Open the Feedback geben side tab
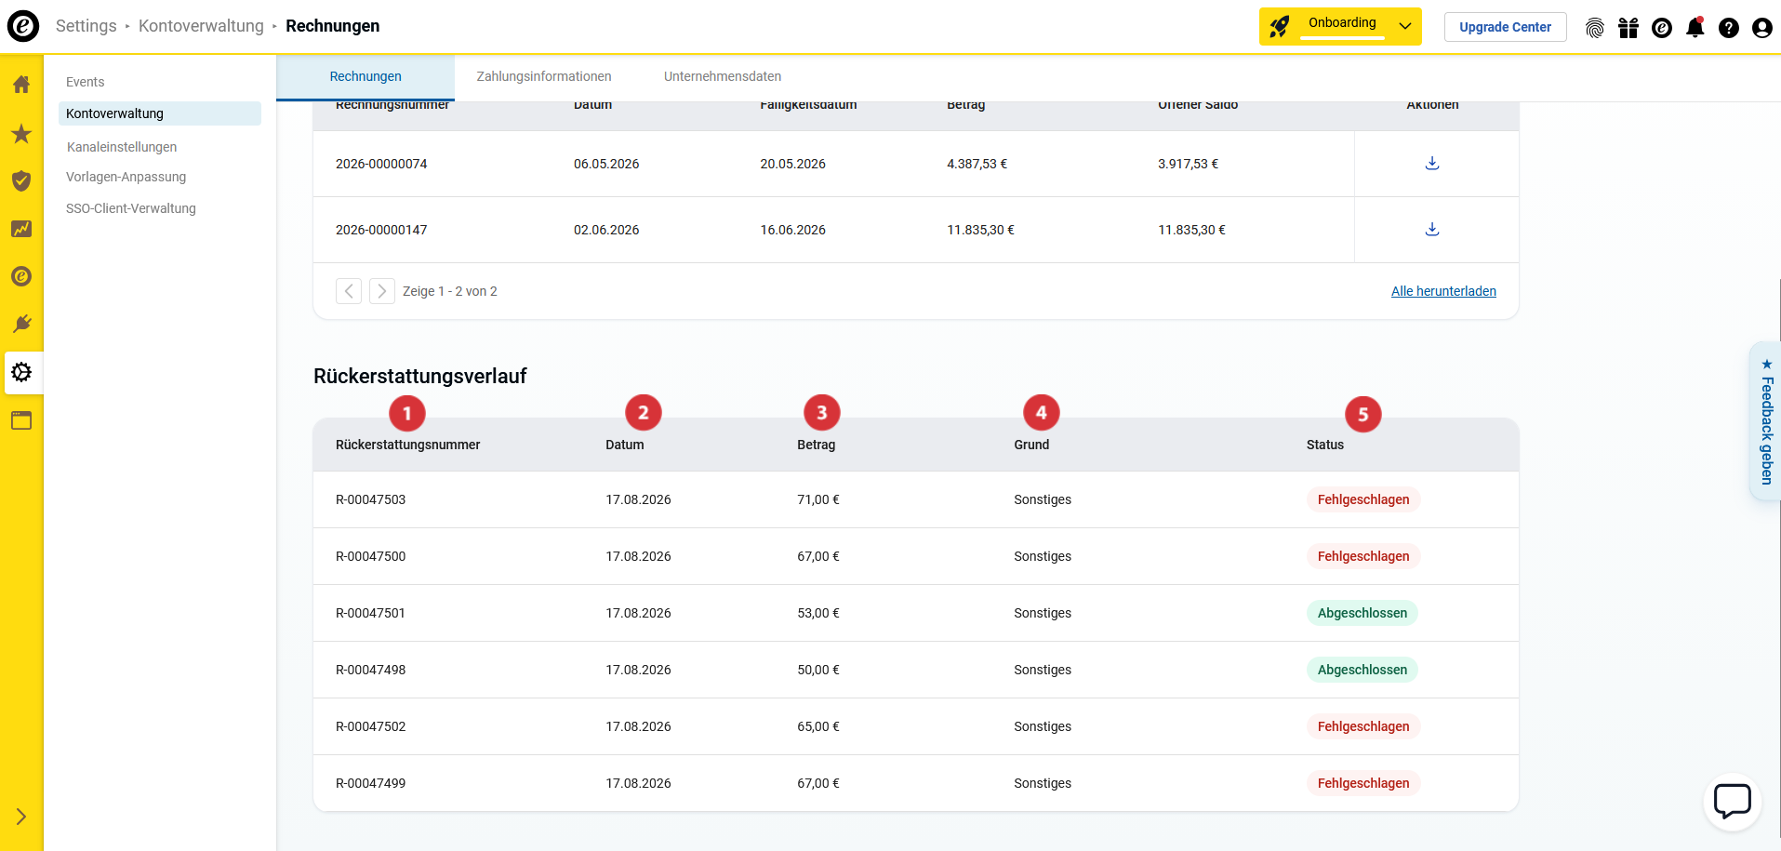Image resolution: width=1781 pixels, height=851 pixels. (x=1766, y=421)
